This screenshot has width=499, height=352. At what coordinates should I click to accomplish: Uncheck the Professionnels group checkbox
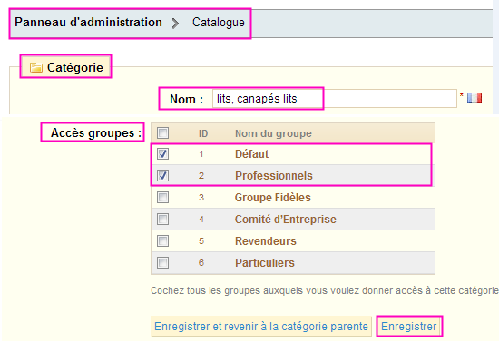162,176
